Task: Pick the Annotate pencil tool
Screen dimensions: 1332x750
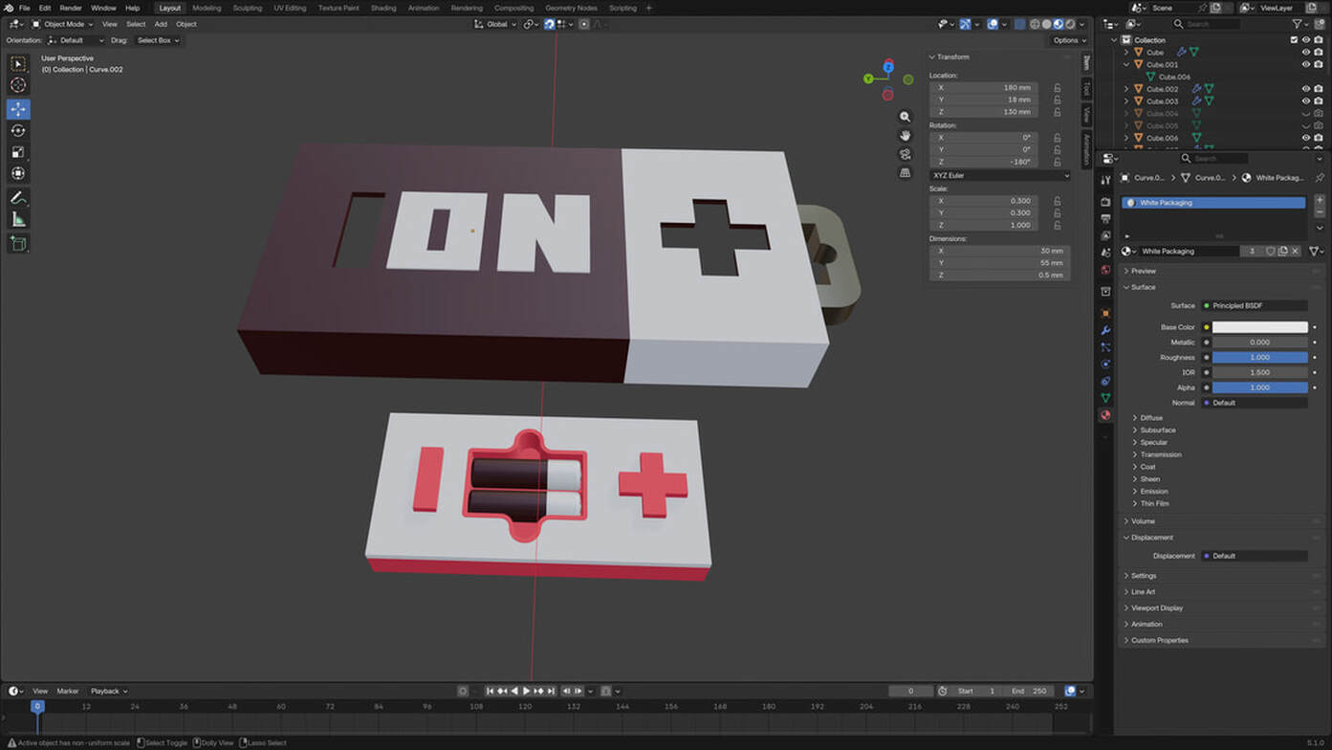Action: (x=18, y=198)
